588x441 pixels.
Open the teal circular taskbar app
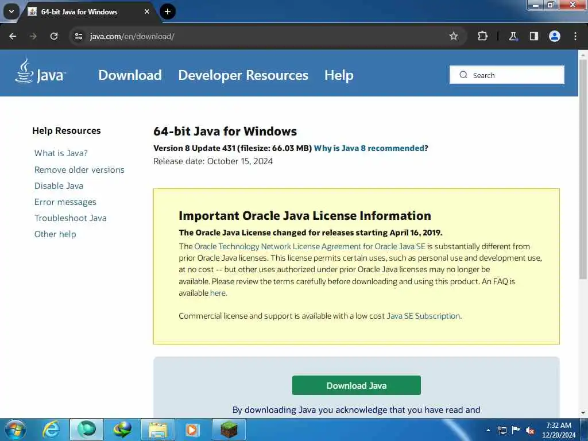click(86, 430)
